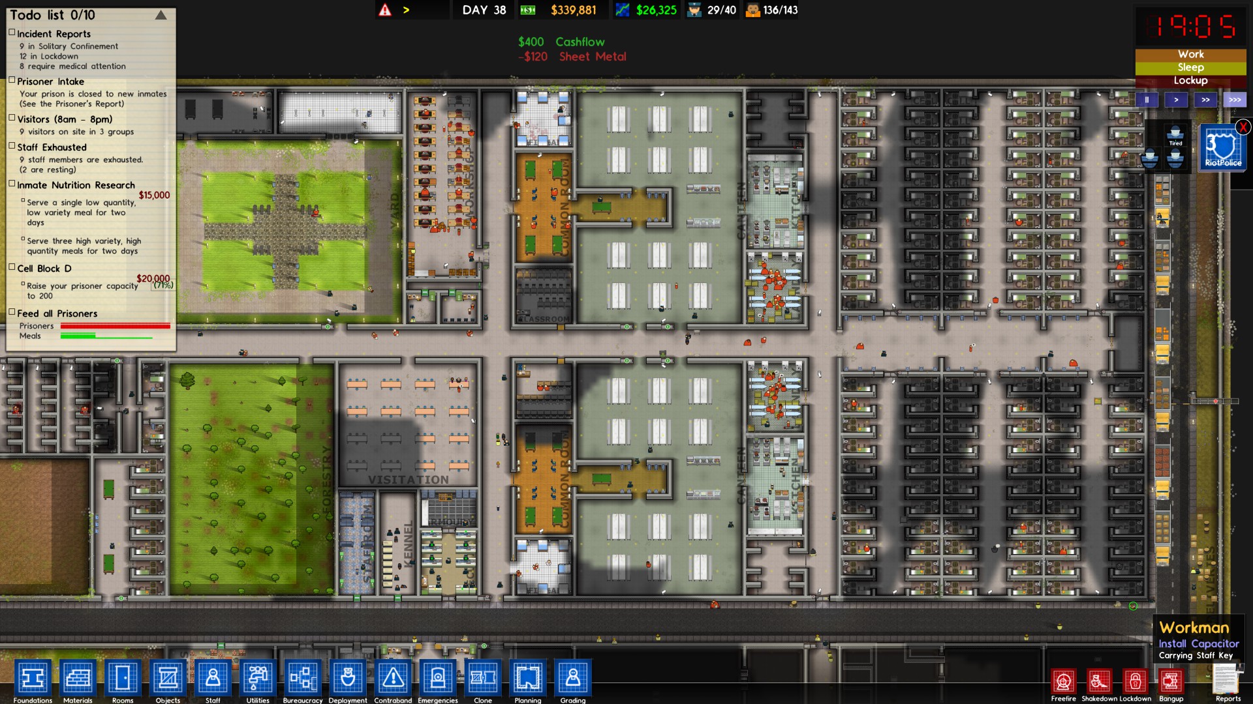This screenshot has height=704, width=1253.
Task: Select the Clone tool
Action: click(x=483, y=679)
